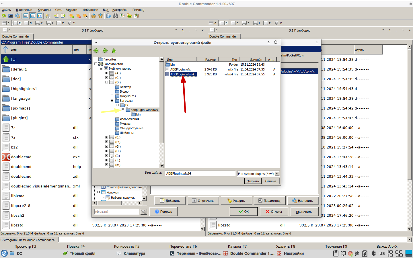Select ADBPlugin.wfx file in the list
413x258 pixels.
(x=180, y=69)
